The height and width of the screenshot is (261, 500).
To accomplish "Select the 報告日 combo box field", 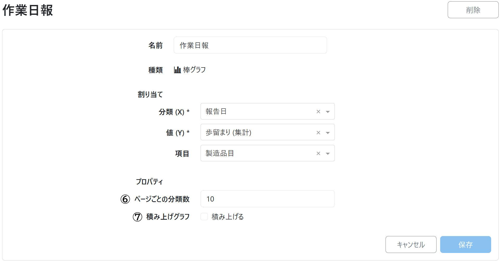I will [x=258, y=111].
